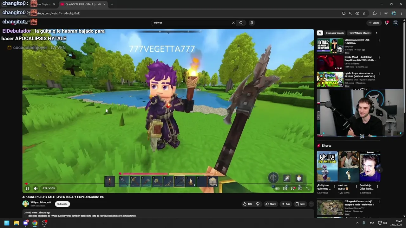Enter fullscreen mode
This screenshot has width=406, height=228.
(308, 188)
